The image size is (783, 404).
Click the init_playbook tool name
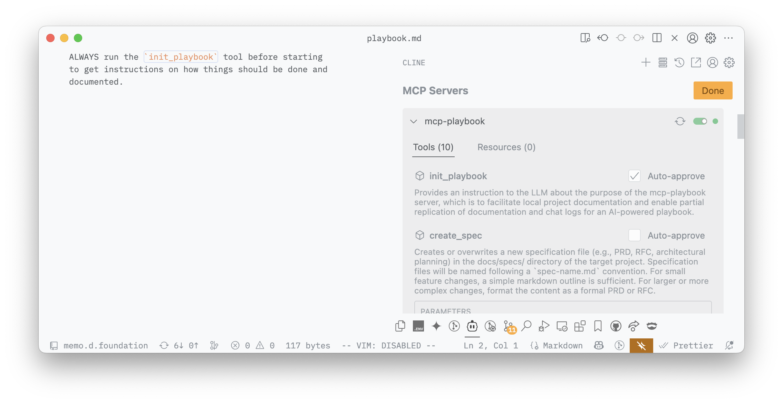click(x=458, y=176)
